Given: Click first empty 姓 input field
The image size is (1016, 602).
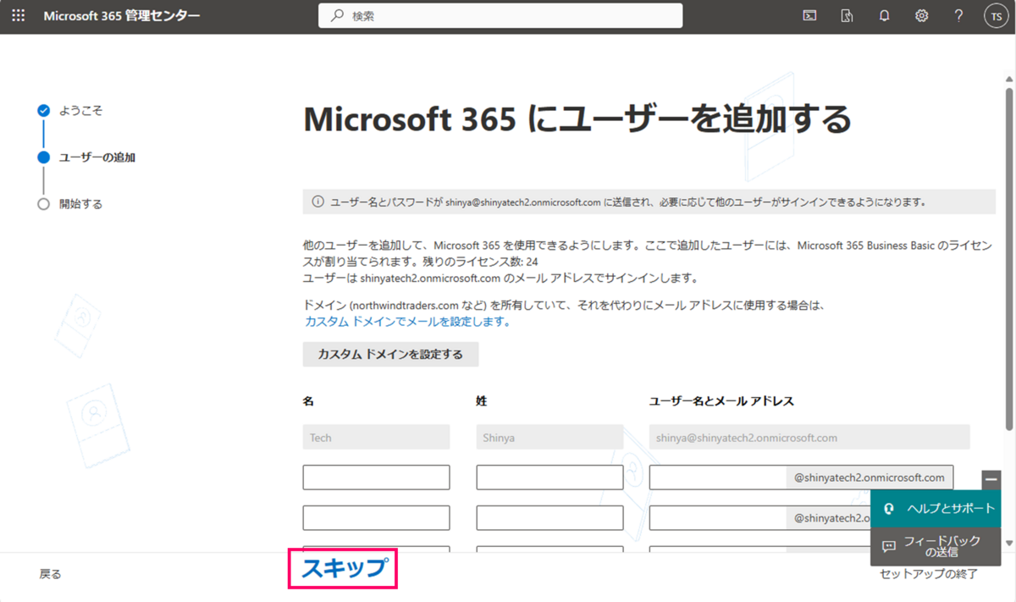Looking at the screenshot, I should click(x=549, y=478).
